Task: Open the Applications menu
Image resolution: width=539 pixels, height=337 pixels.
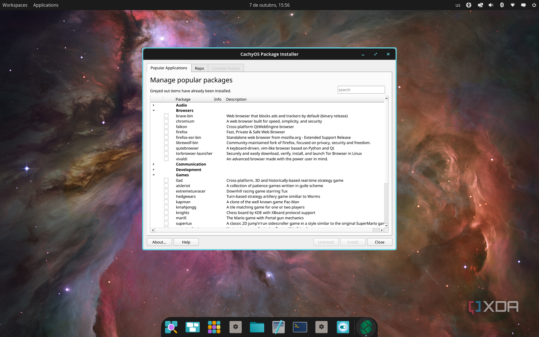Action: point(45,5)
